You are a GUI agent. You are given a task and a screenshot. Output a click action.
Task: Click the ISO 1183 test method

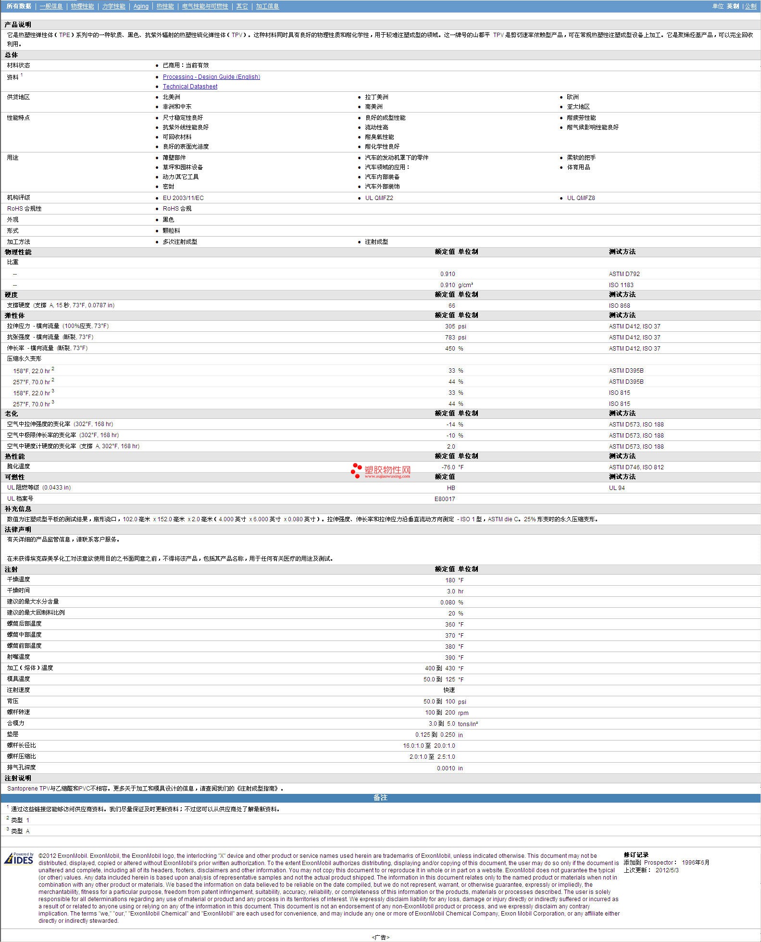[x=621, y=285]
